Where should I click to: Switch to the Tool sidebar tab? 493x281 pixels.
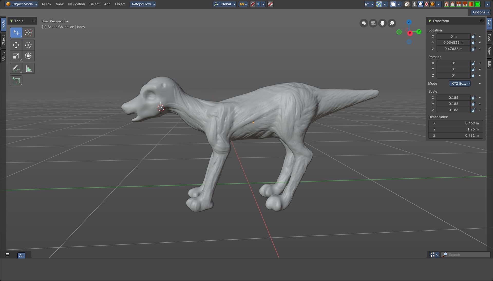[489, 37]
